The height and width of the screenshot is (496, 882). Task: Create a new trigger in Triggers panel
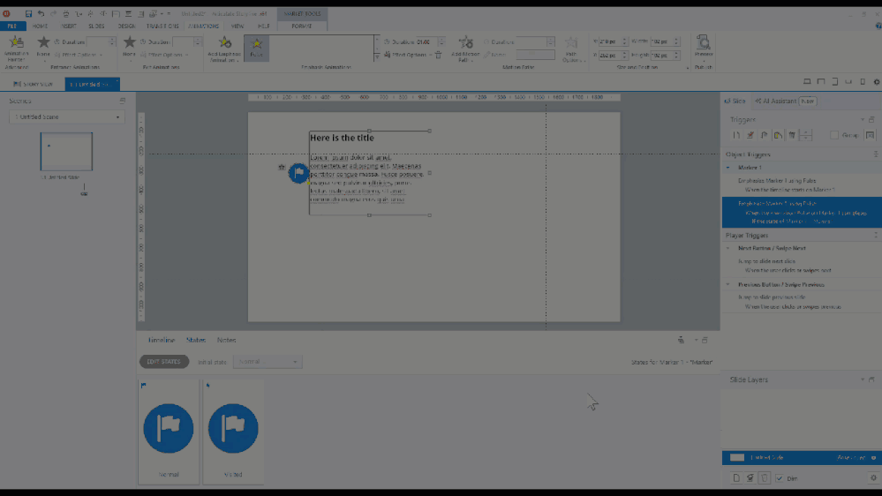pyautogui.click(x=736, y=135)
